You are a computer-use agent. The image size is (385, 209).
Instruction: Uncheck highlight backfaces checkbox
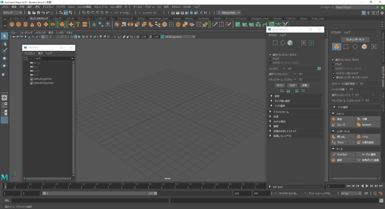[334, 73]
